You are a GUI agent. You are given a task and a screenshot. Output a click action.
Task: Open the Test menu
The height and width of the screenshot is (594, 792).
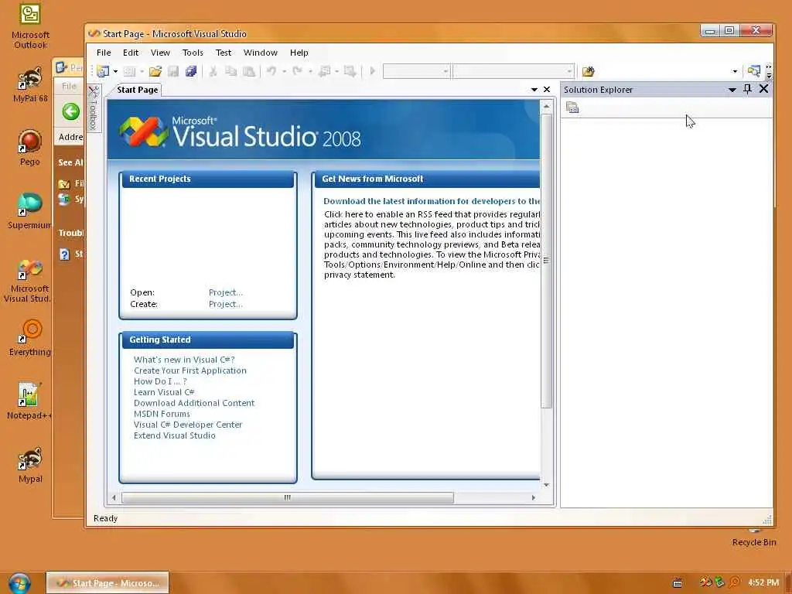tap(224, 53)
